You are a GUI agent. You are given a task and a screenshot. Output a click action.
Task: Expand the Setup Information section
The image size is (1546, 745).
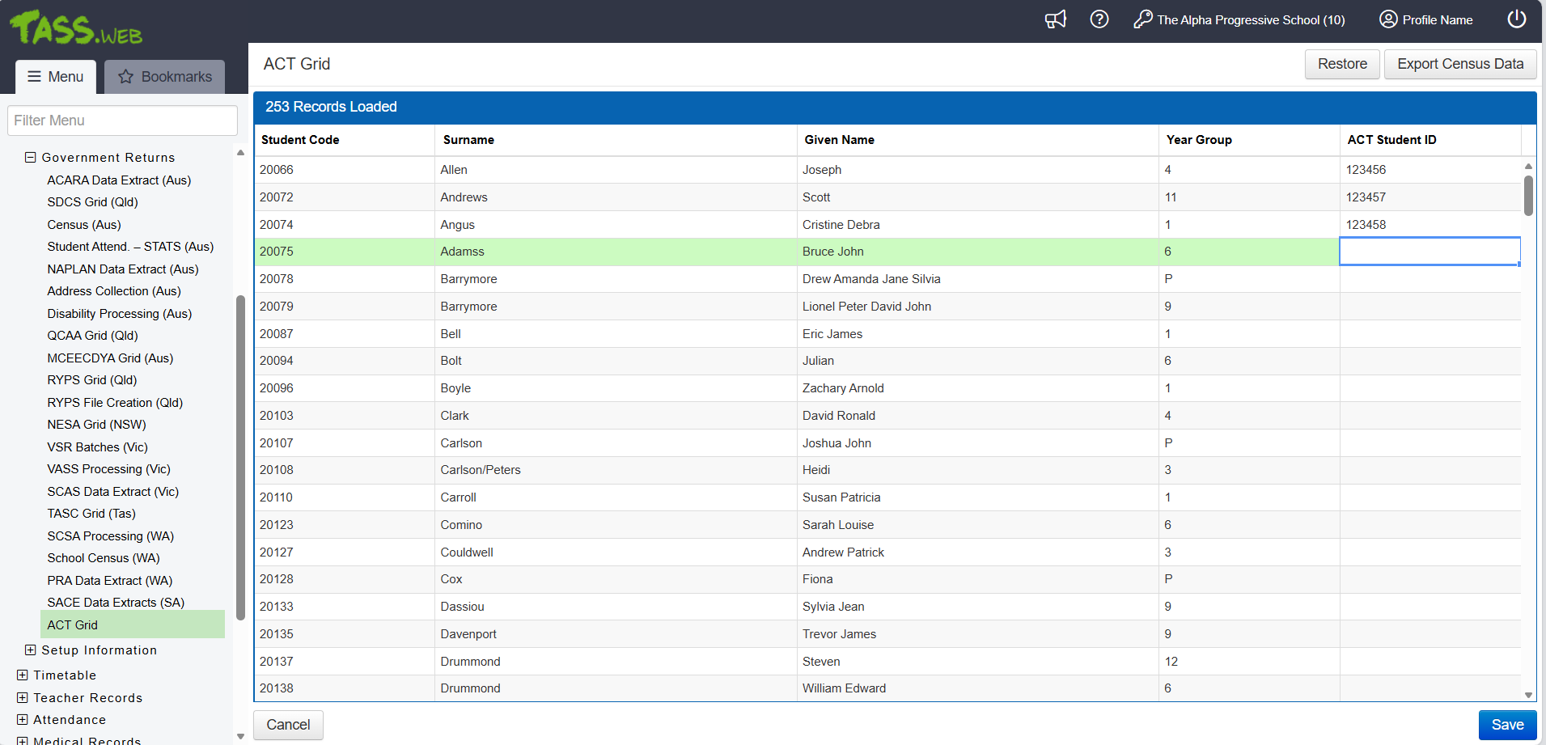pos(31,650)
